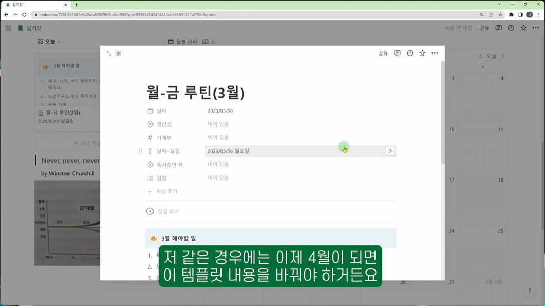Click the fire emoji callout icon

point(154,238)
